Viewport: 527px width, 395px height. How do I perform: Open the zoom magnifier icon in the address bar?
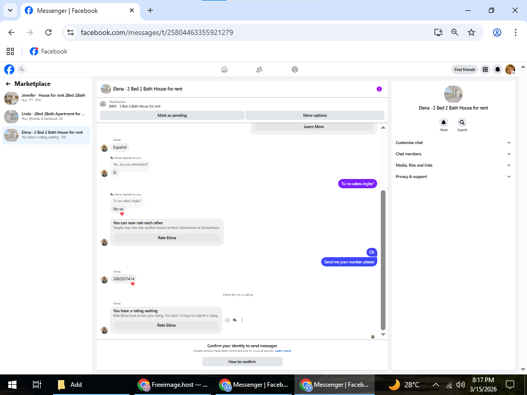click(x=455, y=32)
